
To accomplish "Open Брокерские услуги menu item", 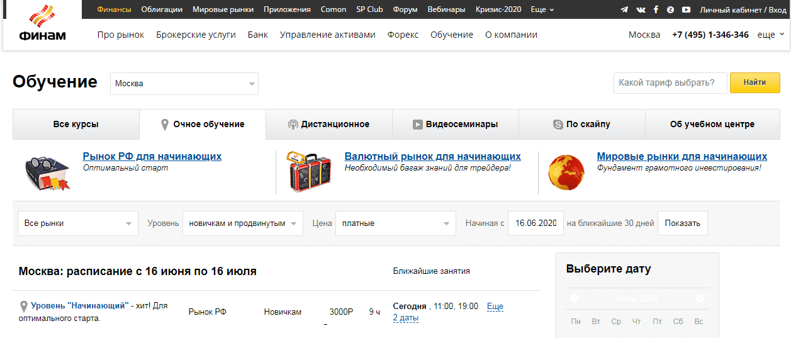I will pyautogui.click(x=196, y=35).
